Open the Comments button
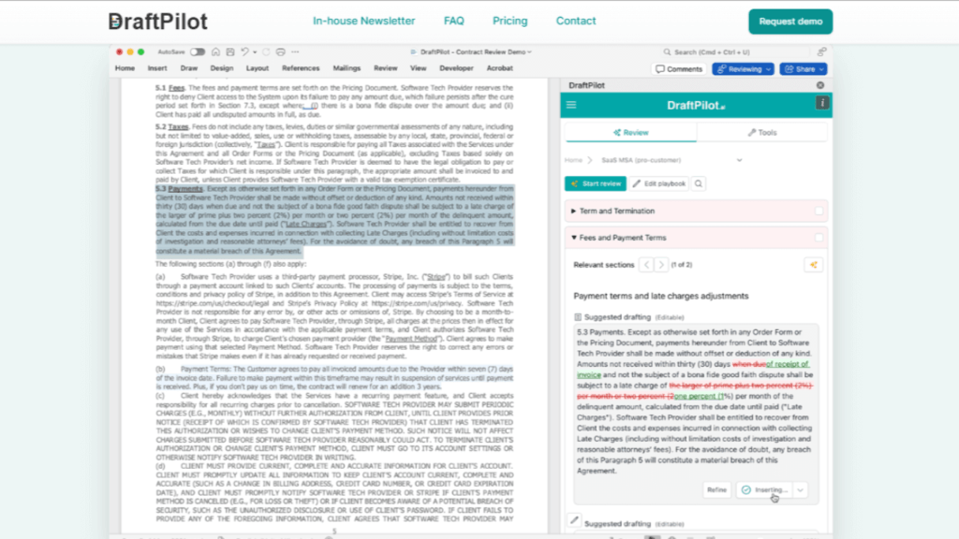Screen dimensions: 959x539 tap(679, 69)
